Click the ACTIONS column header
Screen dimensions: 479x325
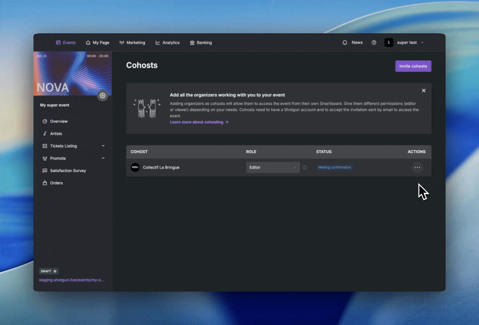tap(417, 152)
